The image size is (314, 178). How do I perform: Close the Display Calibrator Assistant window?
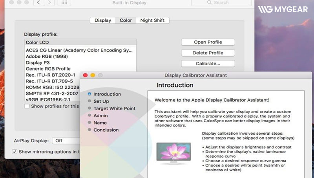tap(86, 75)
